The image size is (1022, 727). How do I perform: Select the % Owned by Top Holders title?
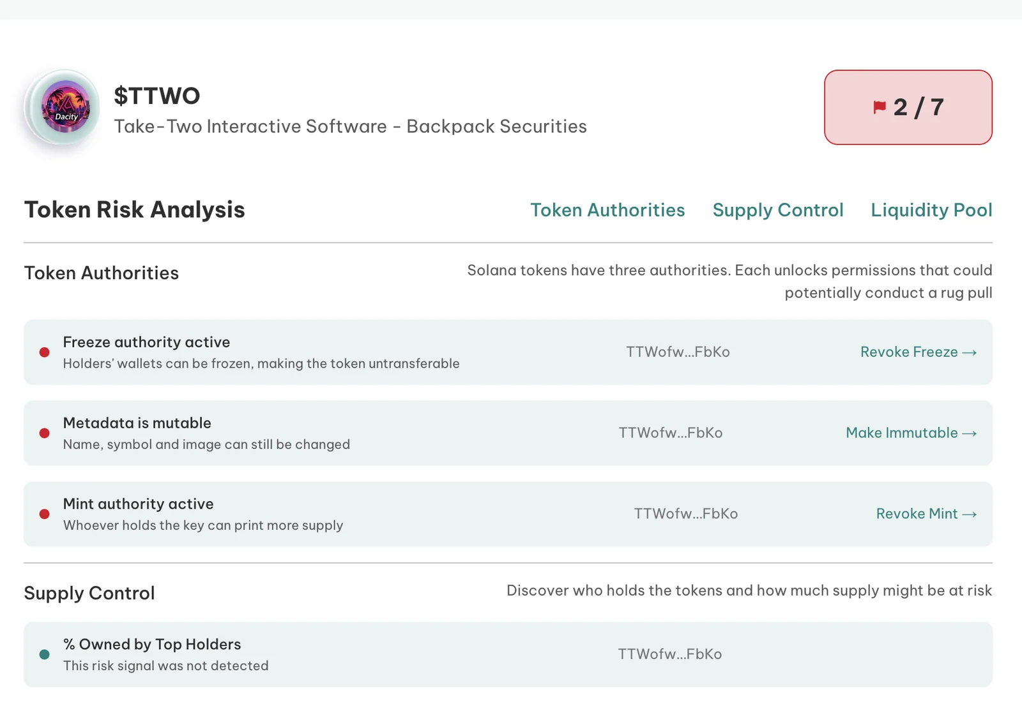152,645
